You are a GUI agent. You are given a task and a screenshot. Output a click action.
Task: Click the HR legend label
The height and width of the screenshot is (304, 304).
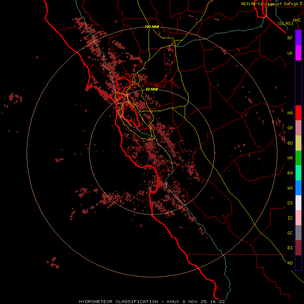tap(290, 158)
